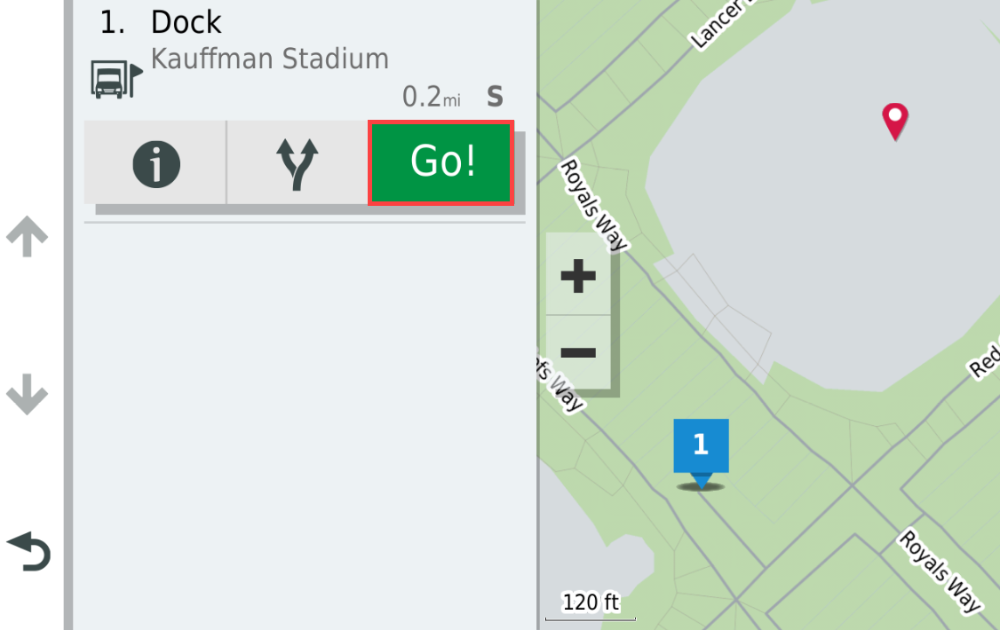The width and height of the screenshot is (1000, 630).
Task: Go back using the return arrow
Action: [29, 551]
